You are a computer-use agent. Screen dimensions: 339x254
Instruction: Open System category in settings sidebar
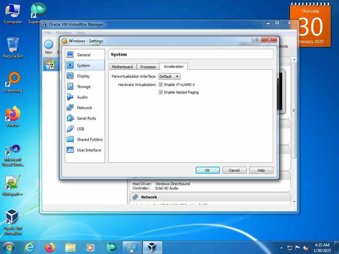pos(85,65)
